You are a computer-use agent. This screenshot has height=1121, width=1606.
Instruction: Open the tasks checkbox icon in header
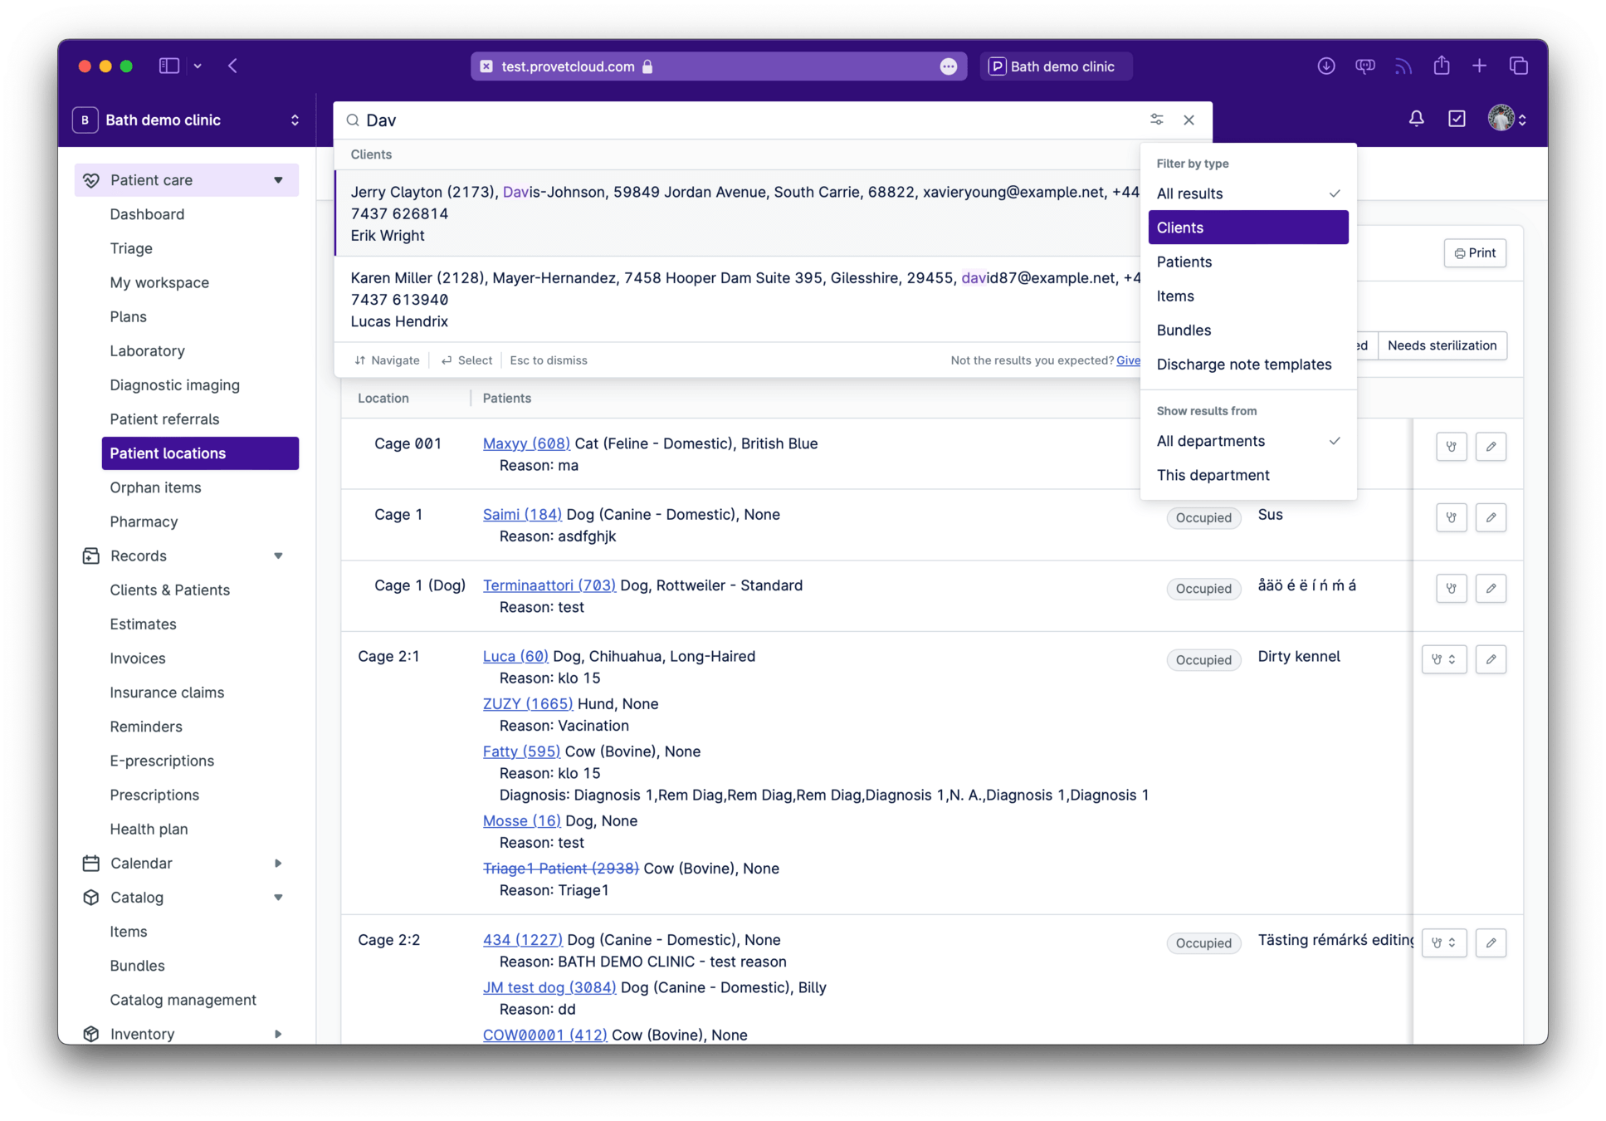[x=1457, y=119]
